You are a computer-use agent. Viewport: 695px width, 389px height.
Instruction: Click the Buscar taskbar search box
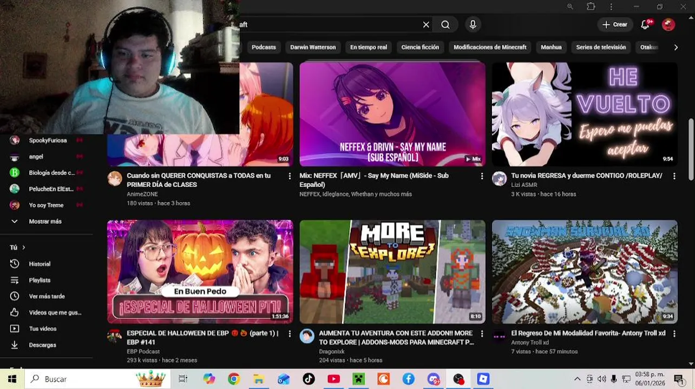(x=98, y=379)
